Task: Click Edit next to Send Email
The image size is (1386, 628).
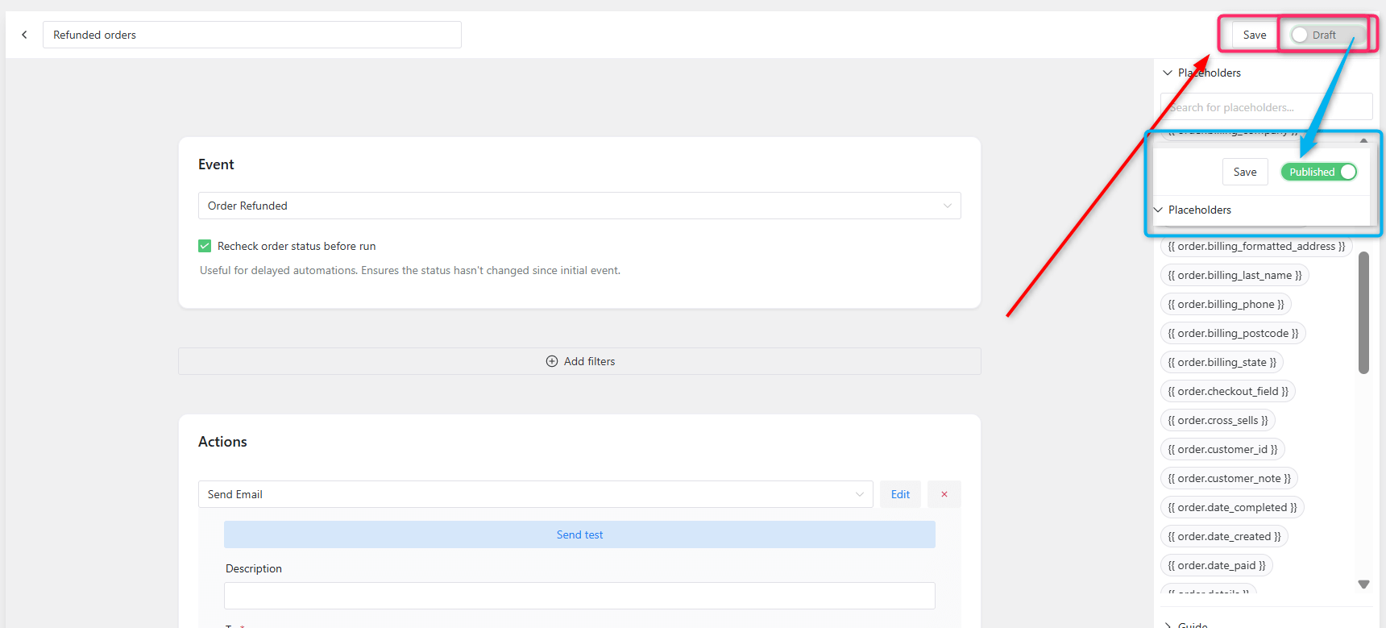Action: click(900, 494)
